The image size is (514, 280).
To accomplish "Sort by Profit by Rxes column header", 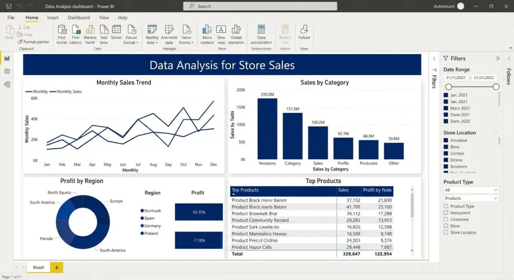I will coord(377,190).
